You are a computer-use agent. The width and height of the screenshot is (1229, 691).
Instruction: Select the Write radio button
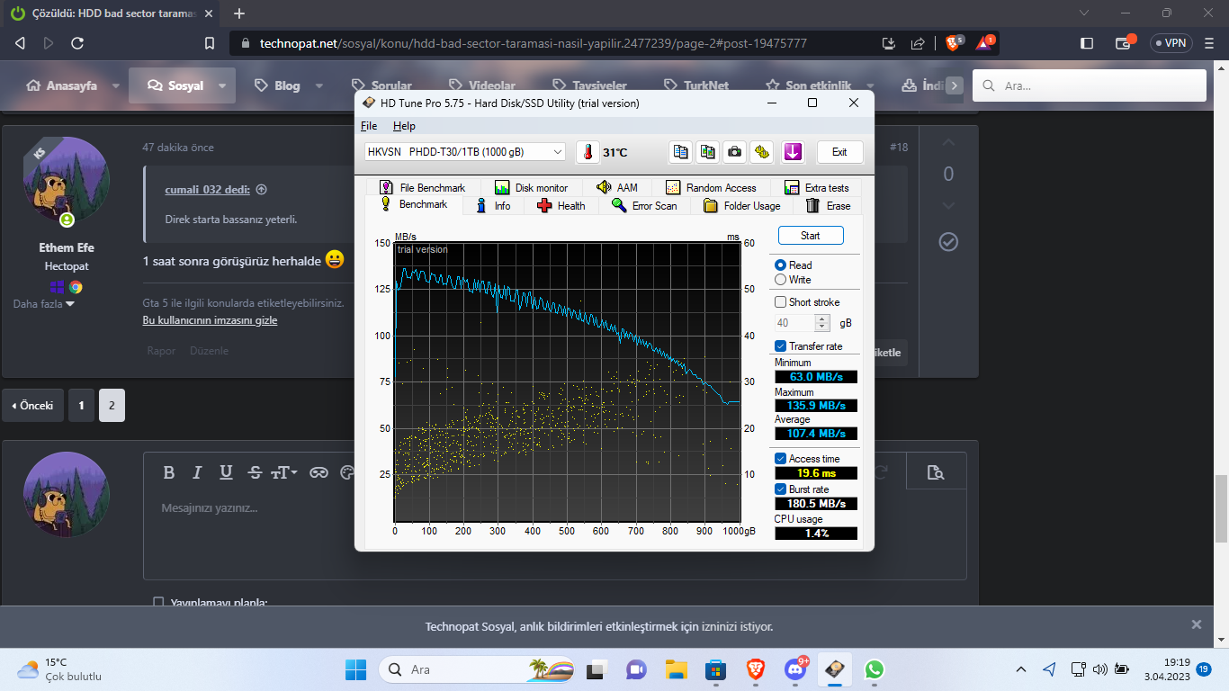(781, 280)
